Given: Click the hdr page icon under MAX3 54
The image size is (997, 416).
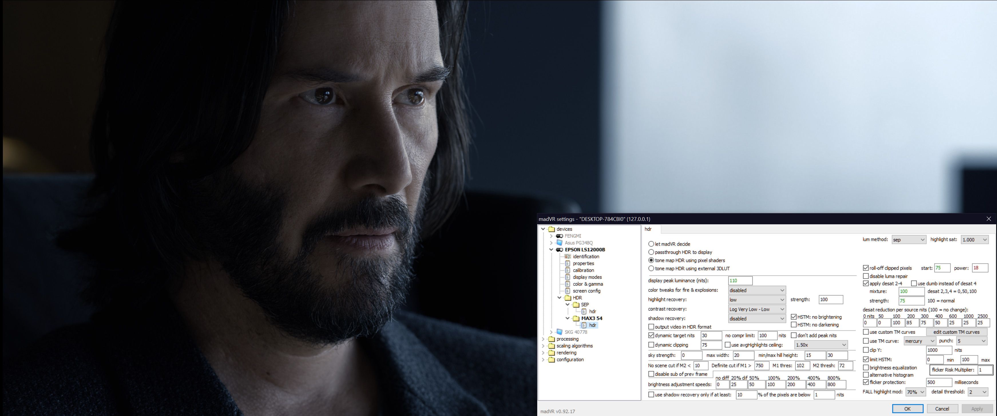Looking at the screenshot, I should click(x=584, y=325).
